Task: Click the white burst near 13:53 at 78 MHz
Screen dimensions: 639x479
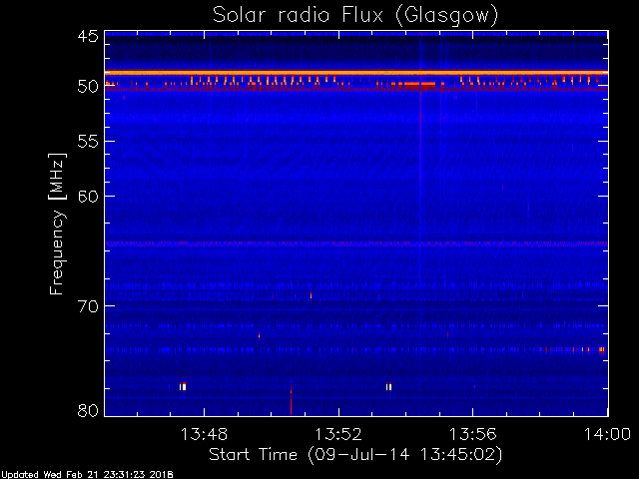Action: [389, 386]
